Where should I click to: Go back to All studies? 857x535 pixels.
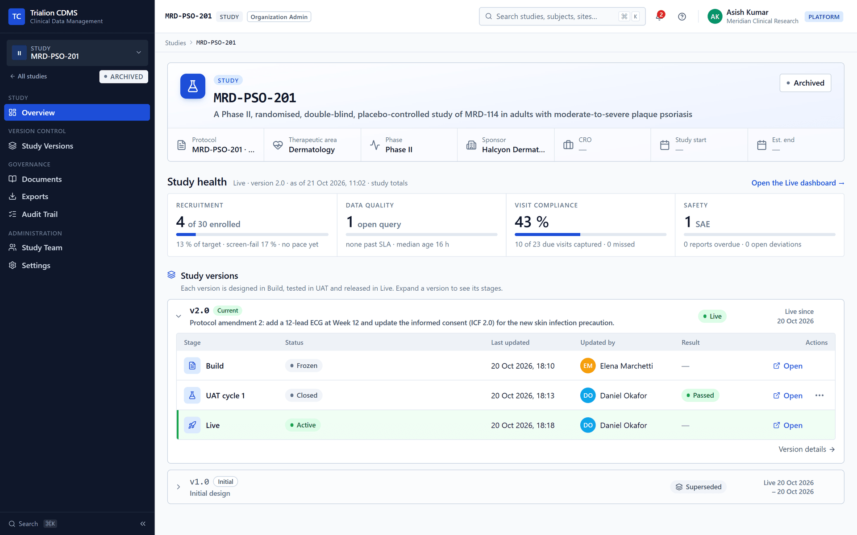28,76
